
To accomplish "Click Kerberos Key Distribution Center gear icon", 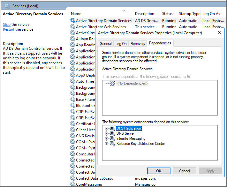I will coord(112,144).
